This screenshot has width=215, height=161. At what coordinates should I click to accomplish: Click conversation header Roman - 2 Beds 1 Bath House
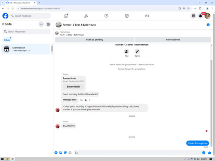[x=79, y=25]
